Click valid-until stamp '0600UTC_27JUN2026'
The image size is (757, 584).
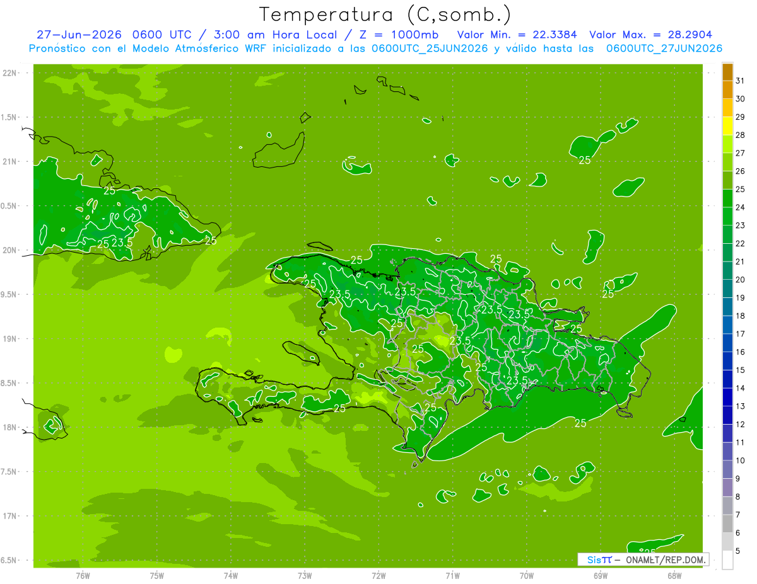click(x=664, y=49)
